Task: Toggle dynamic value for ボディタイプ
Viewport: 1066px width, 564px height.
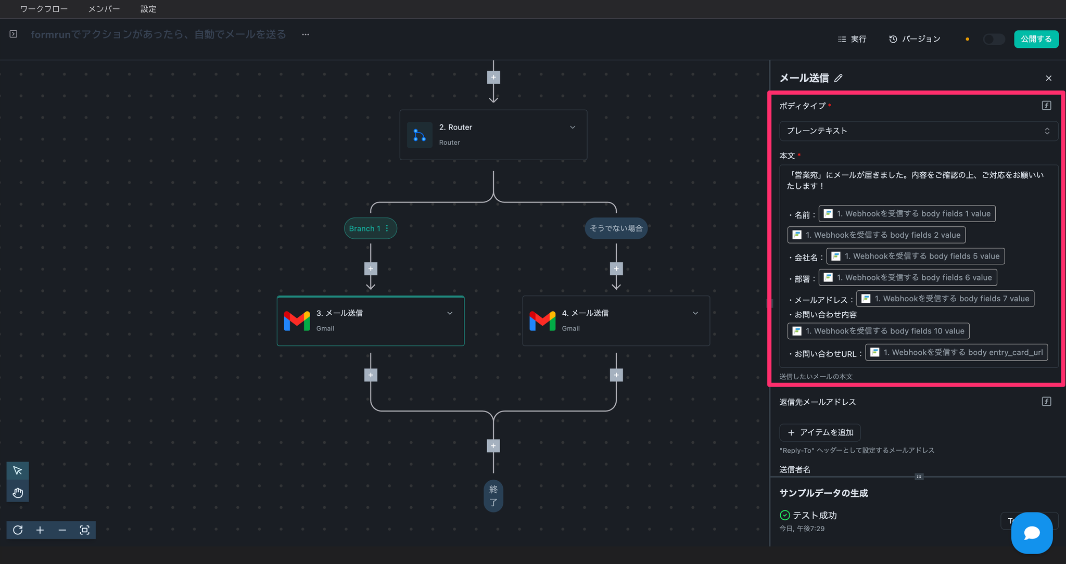Action: [1046, 106]
